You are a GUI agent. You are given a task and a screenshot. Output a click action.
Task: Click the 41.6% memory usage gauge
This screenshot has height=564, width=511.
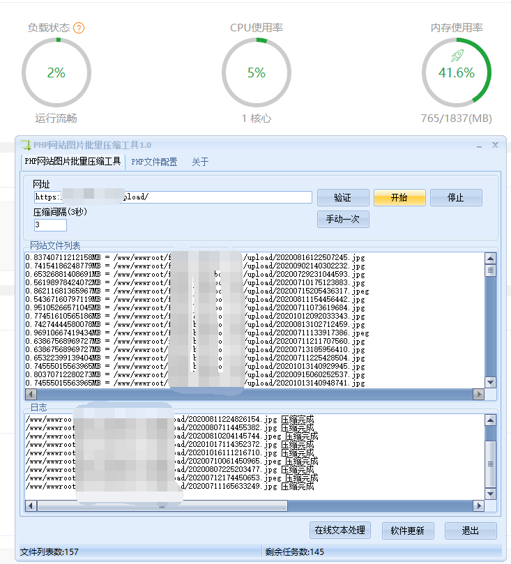(x=457, y=73)
